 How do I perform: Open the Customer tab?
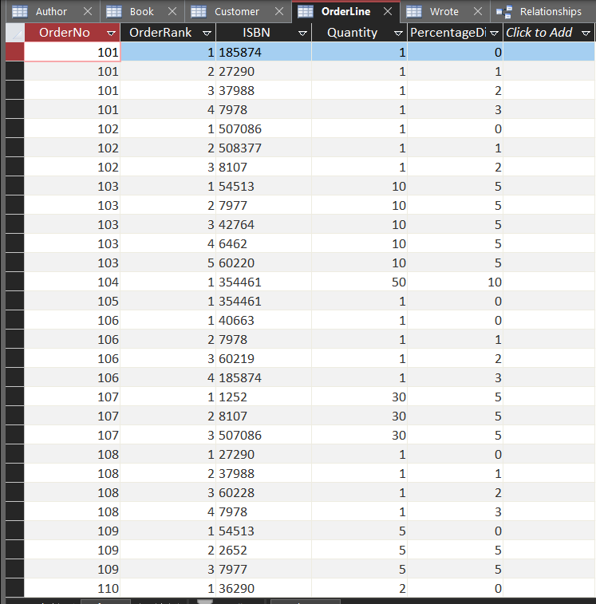coord(236,11)
